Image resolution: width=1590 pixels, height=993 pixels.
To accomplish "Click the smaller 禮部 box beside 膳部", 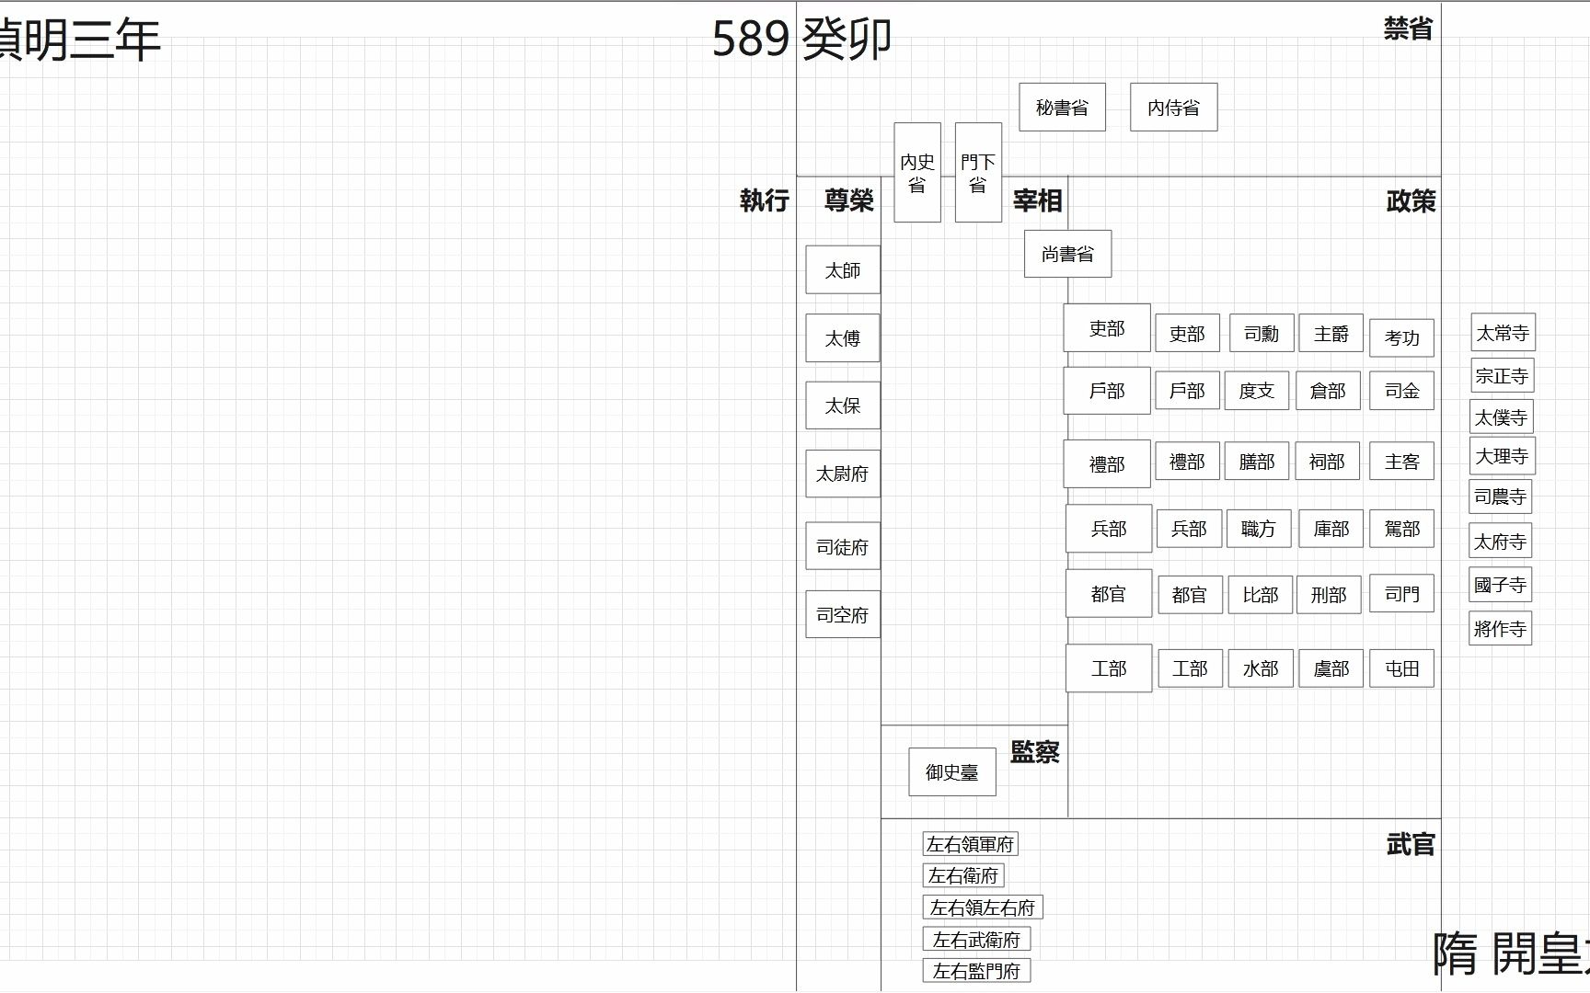I will click(1188, 462).
